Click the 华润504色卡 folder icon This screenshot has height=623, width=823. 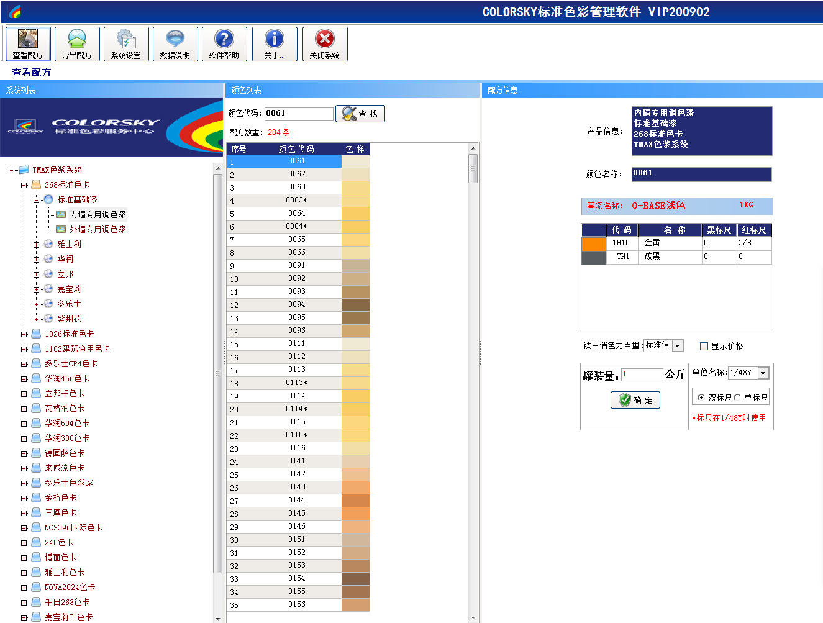[36, 423]
